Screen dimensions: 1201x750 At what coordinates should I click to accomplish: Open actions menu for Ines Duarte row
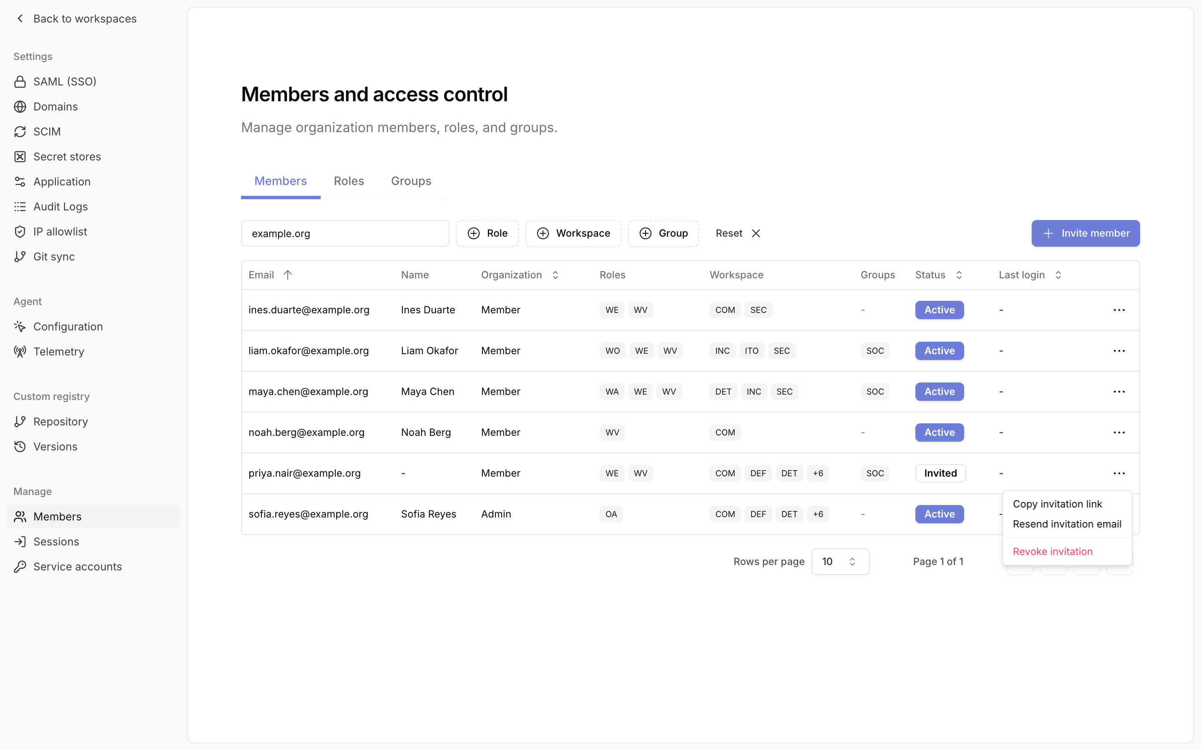coord(1119,310)
